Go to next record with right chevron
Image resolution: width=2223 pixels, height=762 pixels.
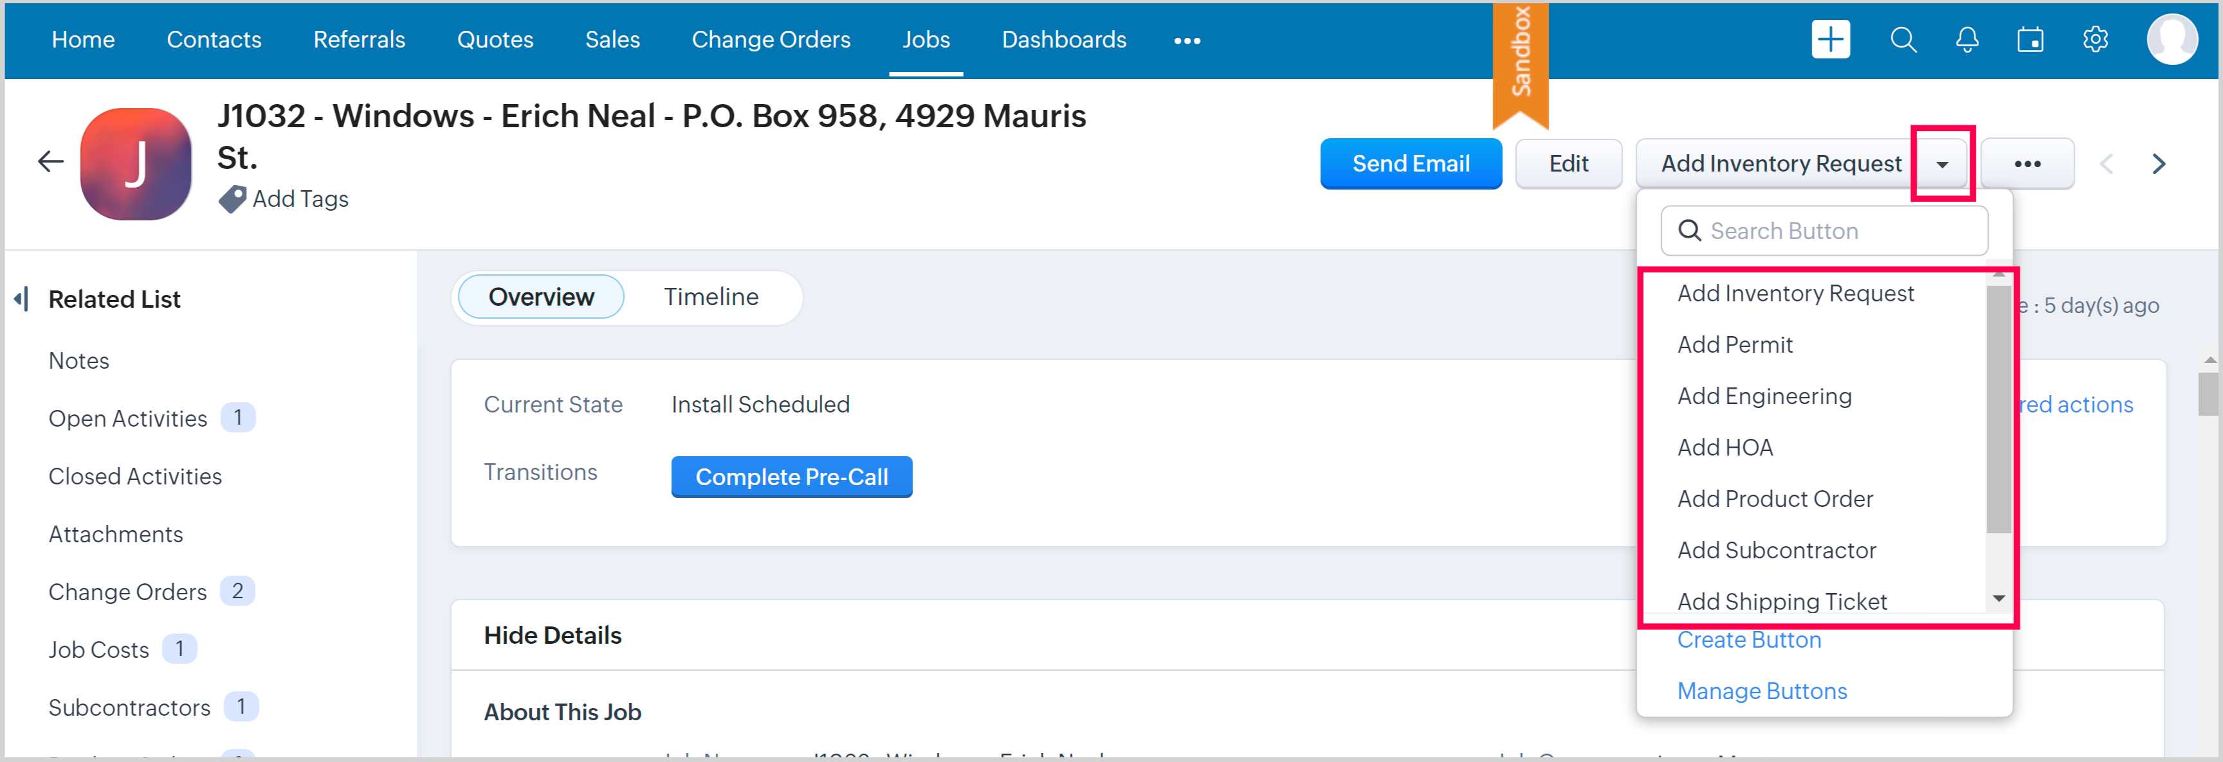point(2158,164)
